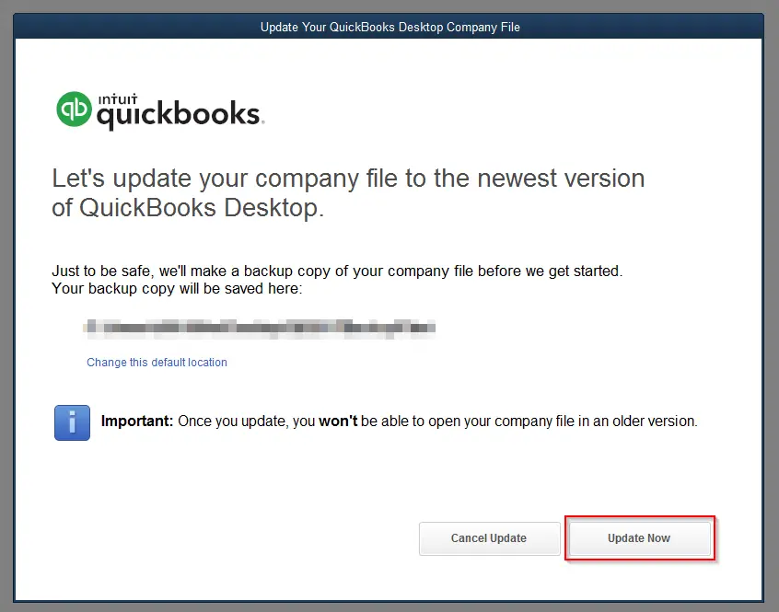The height and width of the screenshot is (612, 779).
Task: Click the empty area between the two bottom buttons
Action: point(564,538)
